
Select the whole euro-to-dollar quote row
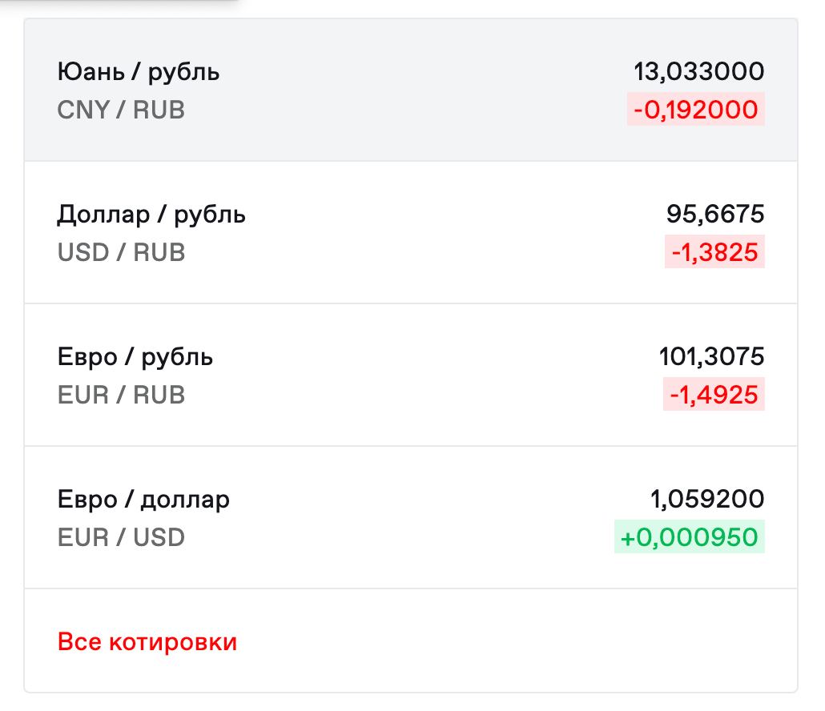[411, 518]
